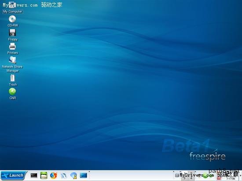Open Network Share Manager icon
242x181 pixels.
(x=12, y=65)
